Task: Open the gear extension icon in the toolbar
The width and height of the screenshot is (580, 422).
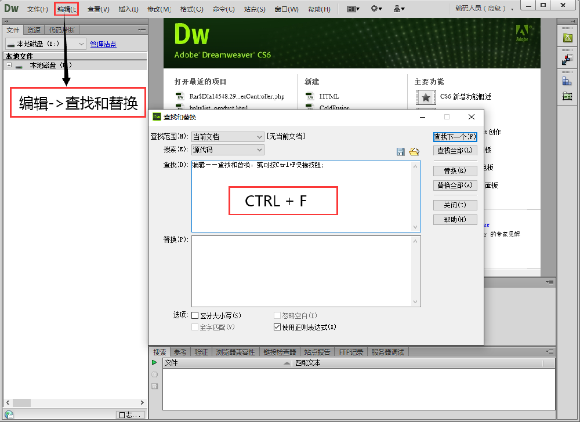Action: [376, 9]
